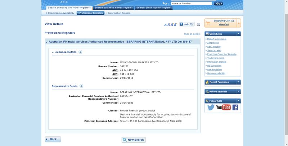Open ABN lookup quick link
The image size is (288, 146).
pos(213,43)
